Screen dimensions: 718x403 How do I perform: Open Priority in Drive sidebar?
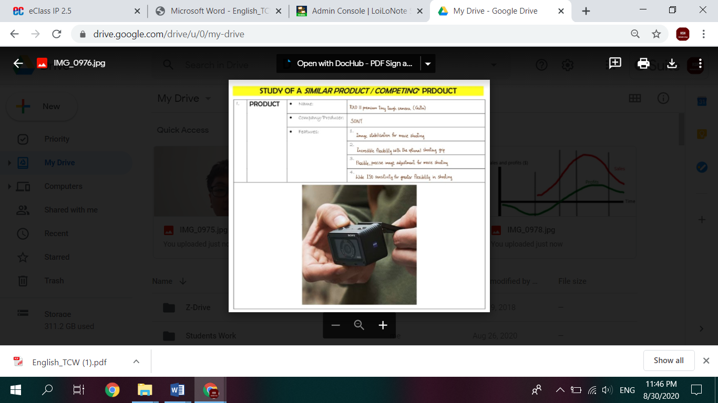point(57,139)
